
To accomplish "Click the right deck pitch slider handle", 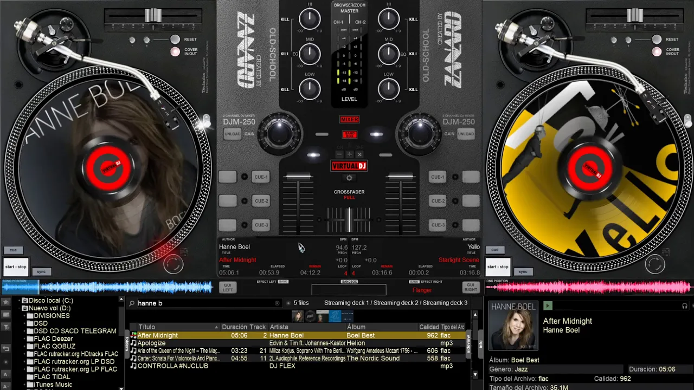I will (x=635, y=15).
